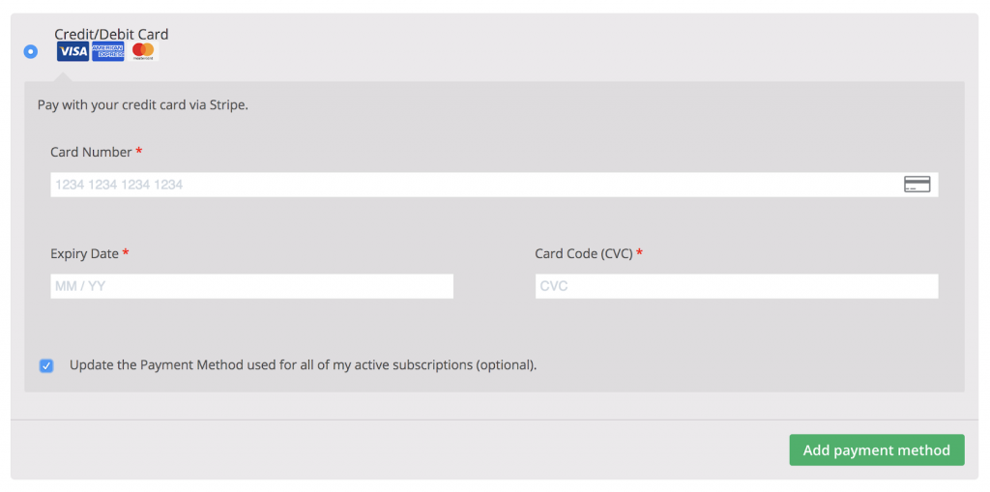Image resolution: width=990 pixels, height=492 pixels.
Task: Click the Card Code (CVC) label
Action: (x=583, y=253)
